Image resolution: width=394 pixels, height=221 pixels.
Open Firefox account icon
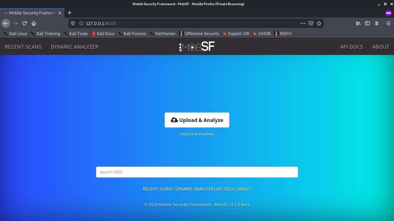click(x=377, y=23)
